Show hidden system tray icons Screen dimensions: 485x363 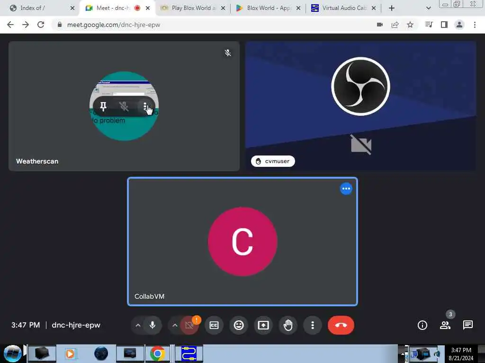403,354
